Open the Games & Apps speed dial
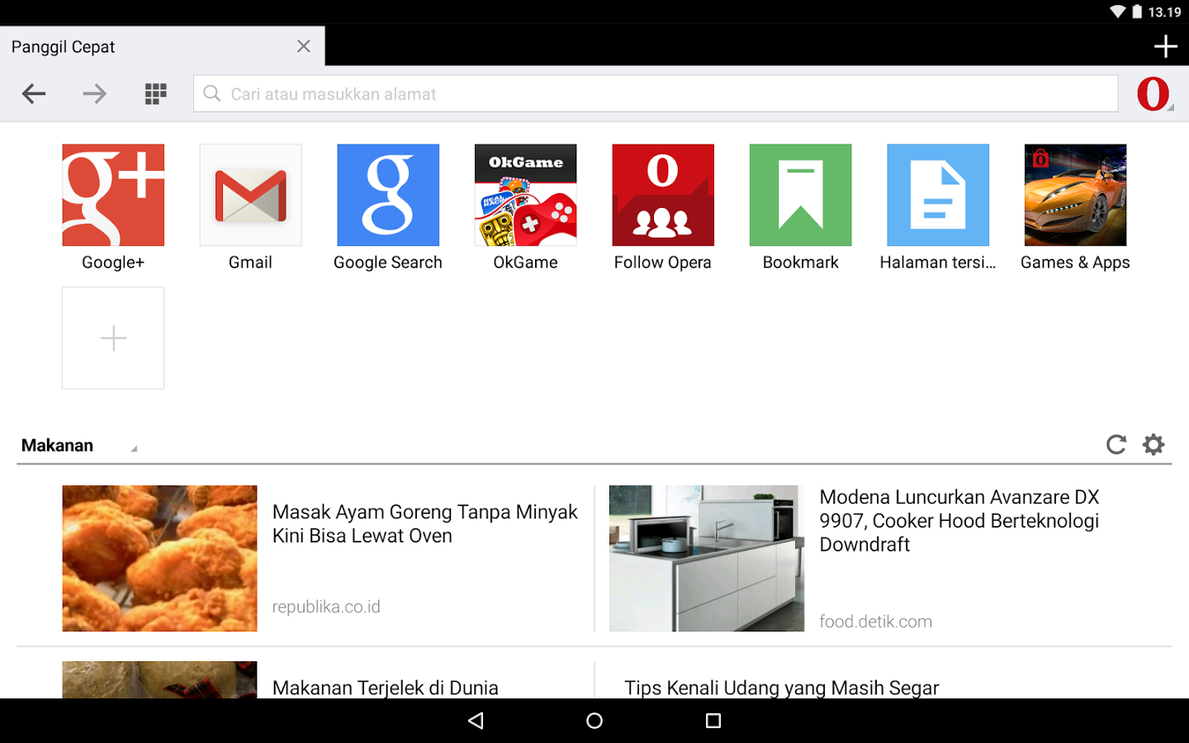 click(x=1076, y=195)
